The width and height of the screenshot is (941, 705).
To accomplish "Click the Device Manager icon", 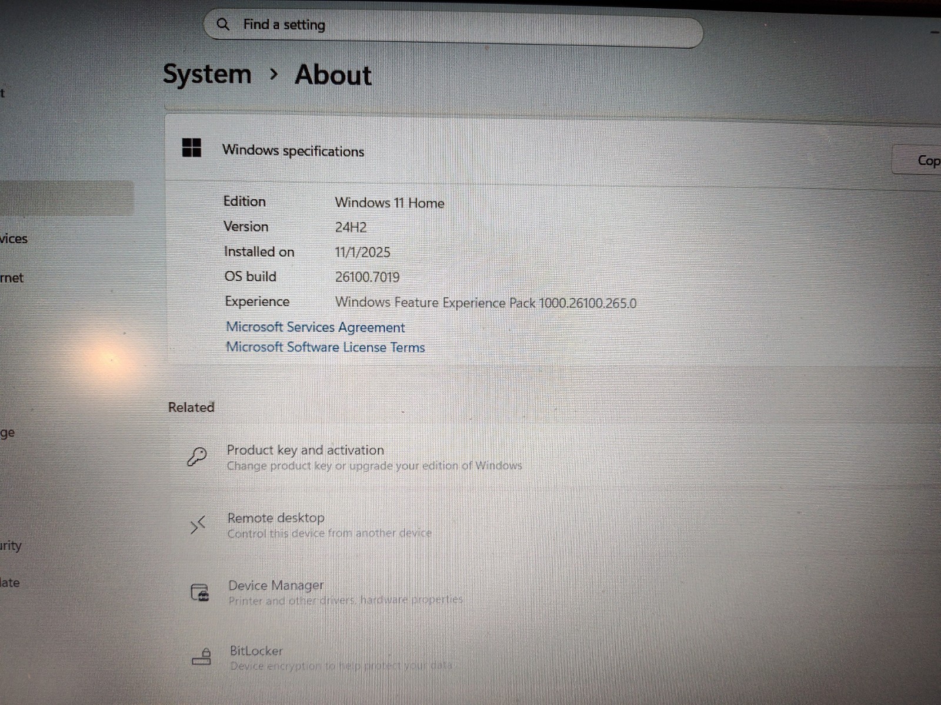I will [200, 592].
